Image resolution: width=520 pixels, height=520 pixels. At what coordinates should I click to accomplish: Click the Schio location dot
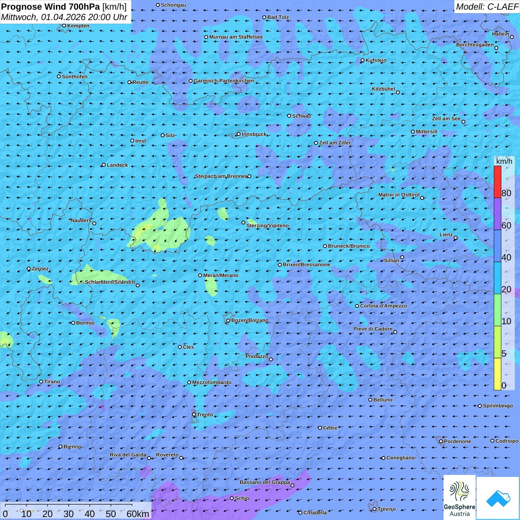pos(232,498)
